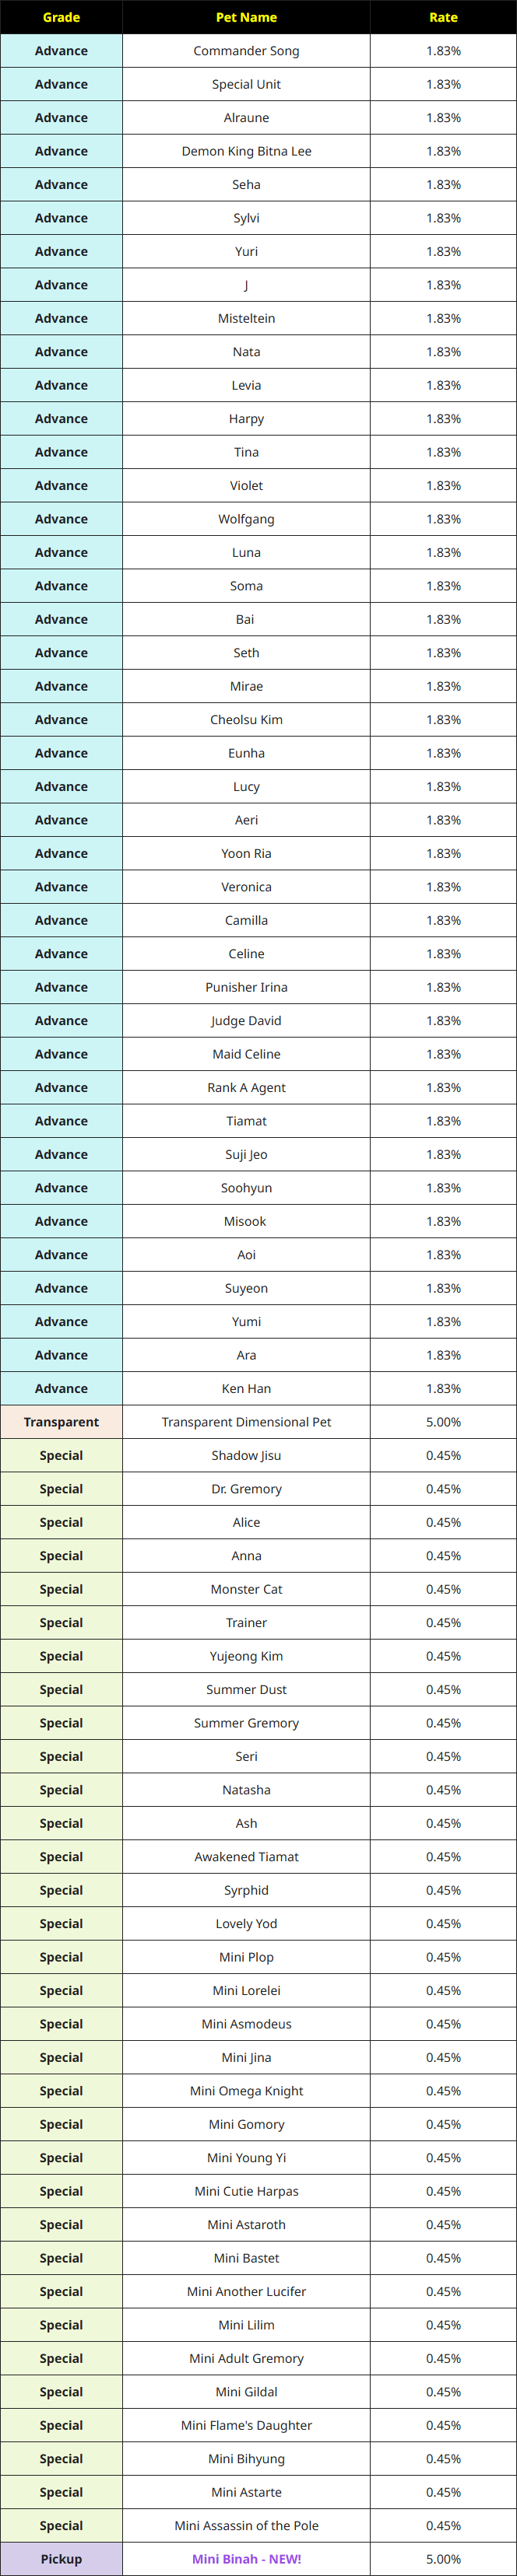The width and height of the screenshot is (517, 2576).
Task: Select the Cheolsu Kim pet name
Action: [x=247, y=720]
